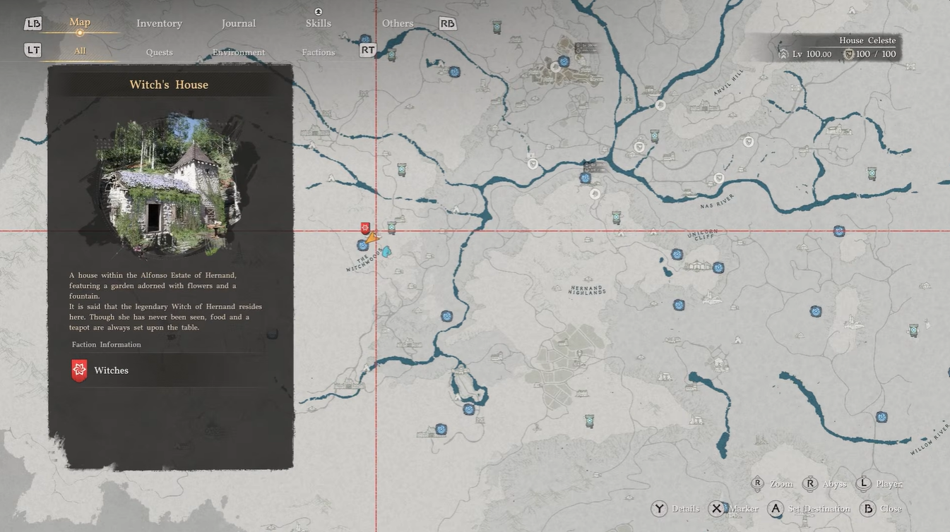Screen dimensions: 950x532
Task: Click the LT trigger icon
Action: (x=33, y=50)
